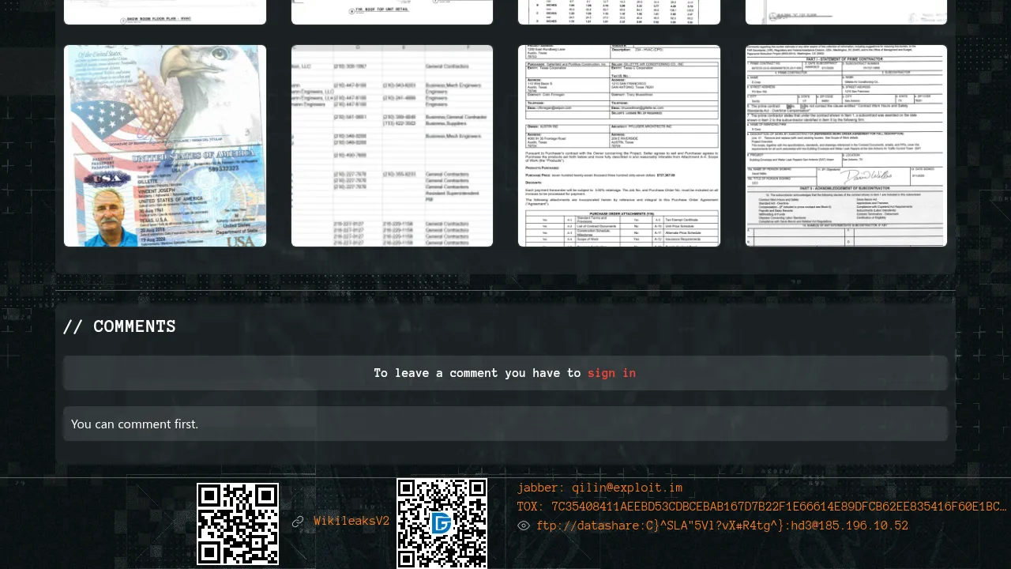Open the WikileaksV2 link
Screen dimensions: 1011x569
coord(351,522)
